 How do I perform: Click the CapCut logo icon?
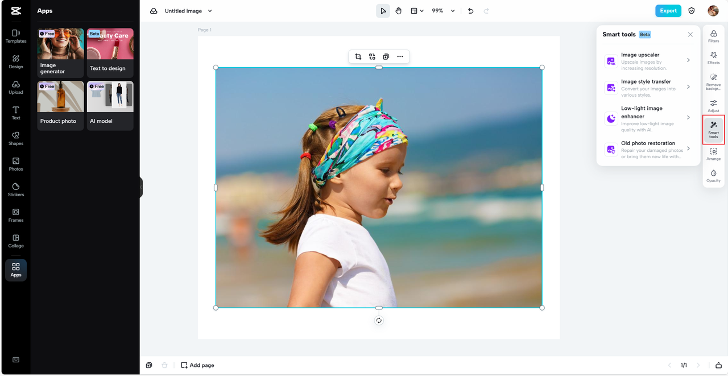point(15,11)
